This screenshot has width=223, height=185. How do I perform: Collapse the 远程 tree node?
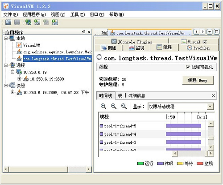(6, 65)
